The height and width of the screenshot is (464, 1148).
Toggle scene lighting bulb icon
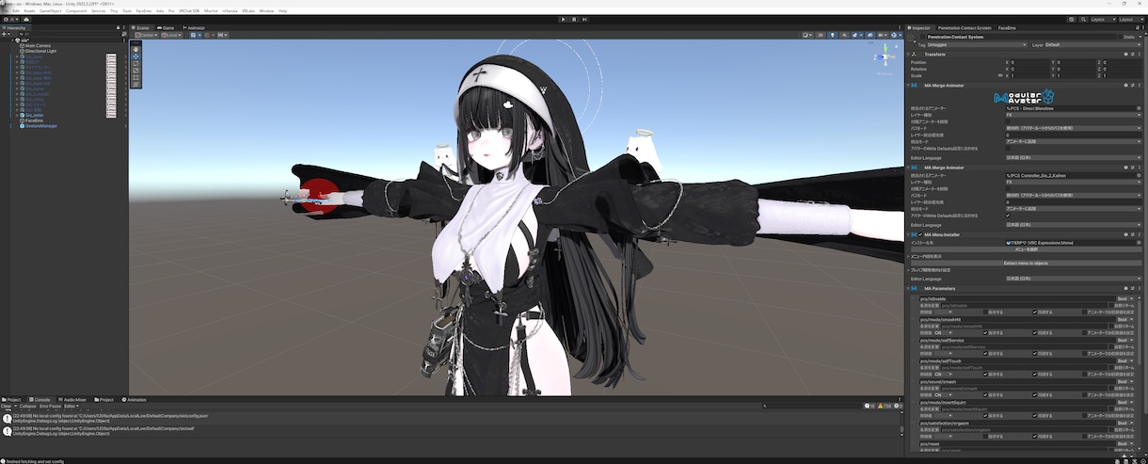coord(833,35)
